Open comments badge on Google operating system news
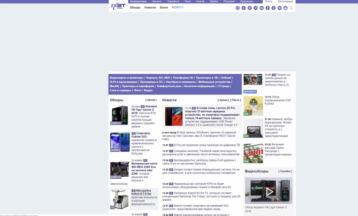This screenshot has height=216, width=358. 171,169
